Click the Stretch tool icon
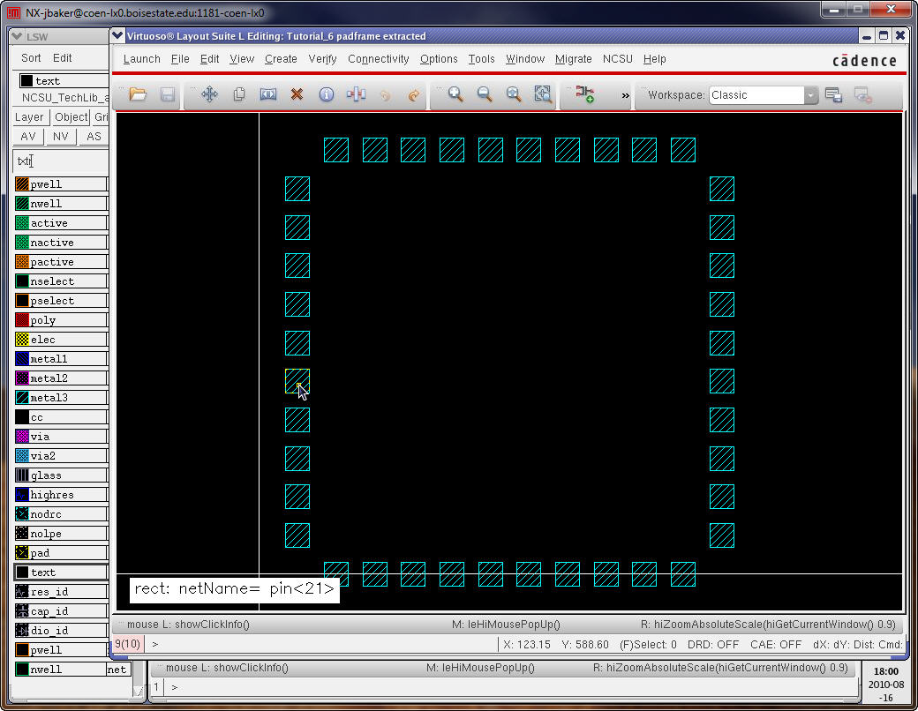Screen dimensions: 918x711 click(268, 94)
